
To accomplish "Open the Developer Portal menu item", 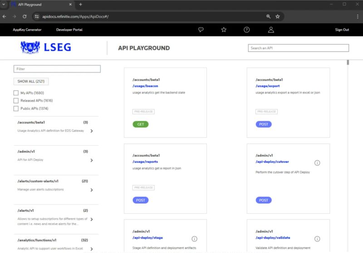I will point(69,29).
